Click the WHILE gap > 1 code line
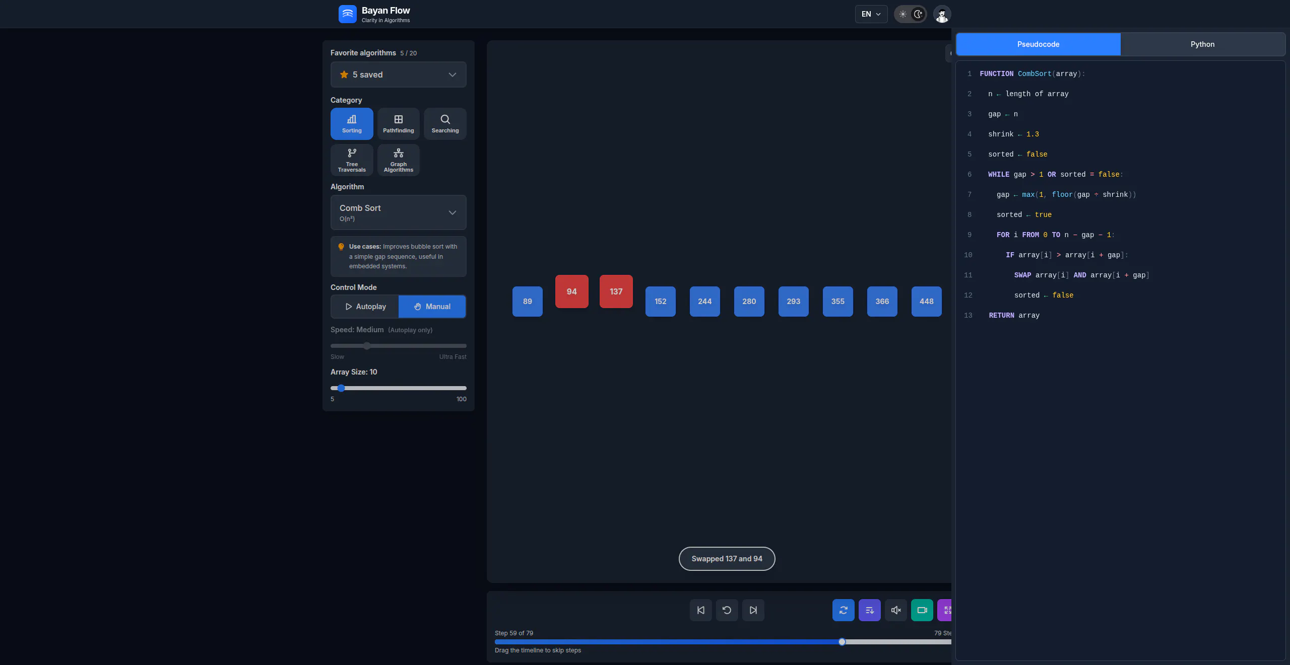This screenshot has width=1290, height=665. 1055,175
